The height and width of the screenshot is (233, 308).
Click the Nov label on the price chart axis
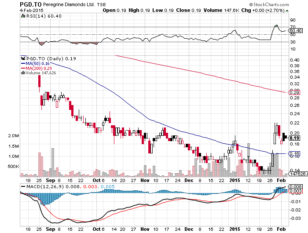(x=145, y=180)
